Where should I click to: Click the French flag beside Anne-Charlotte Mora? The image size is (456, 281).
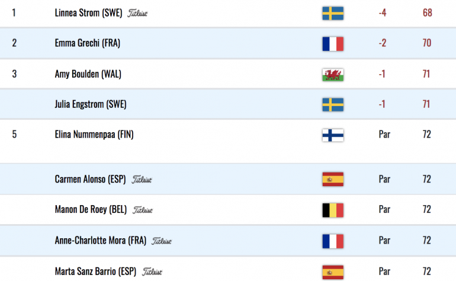(333, 241)
